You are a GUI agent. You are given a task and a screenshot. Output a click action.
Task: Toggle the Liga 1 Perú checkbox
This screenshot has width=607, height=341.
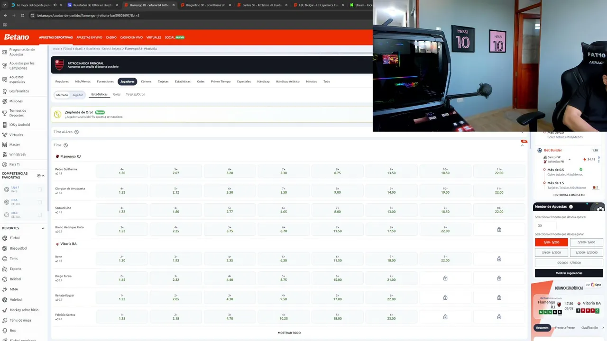click(x=40, y=189)
